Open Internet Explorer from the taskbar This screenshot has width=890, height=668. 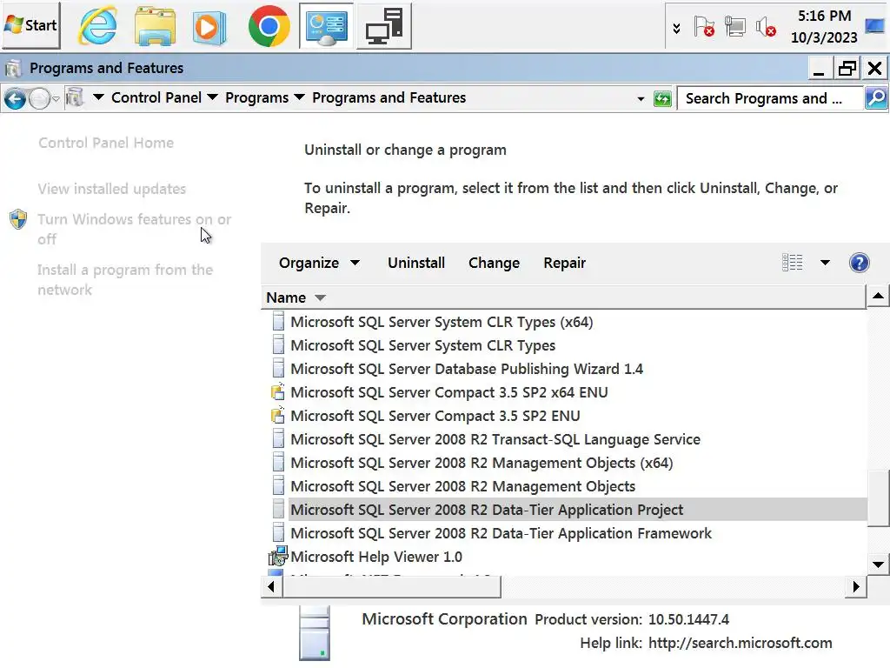tap(98, 27)
